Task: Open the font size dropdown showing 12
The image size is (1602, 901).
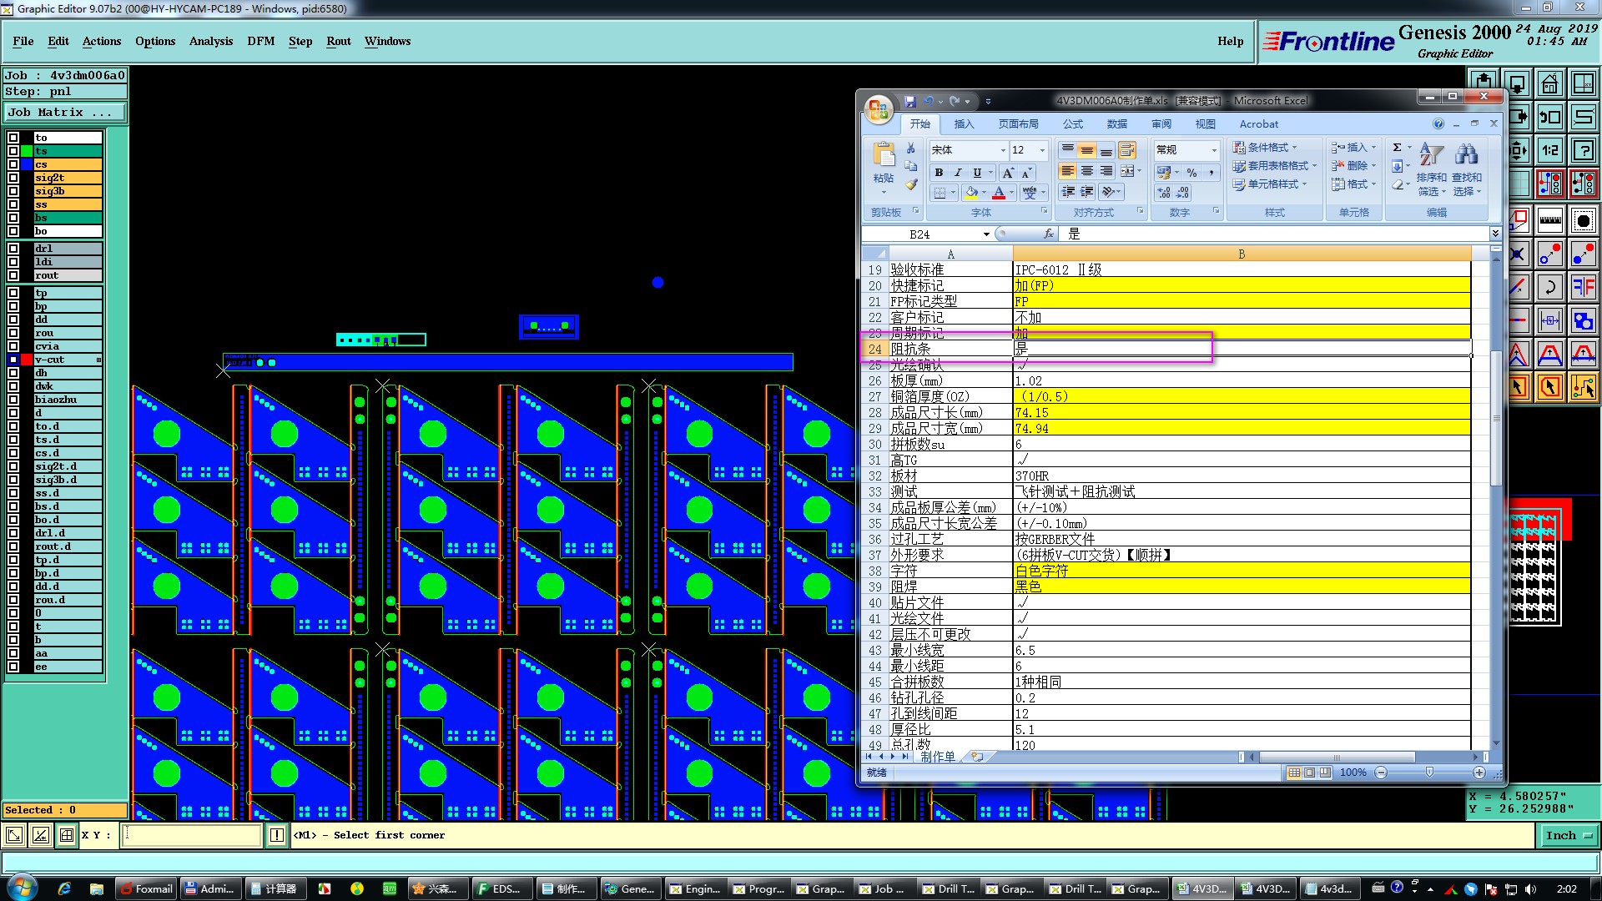Action: pos(1042,150)
